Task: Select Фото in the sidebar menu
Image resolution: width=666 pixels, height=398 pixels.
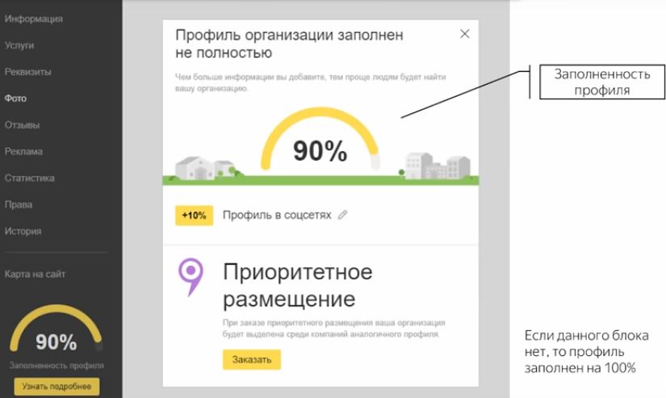Action: click(15, 98)
